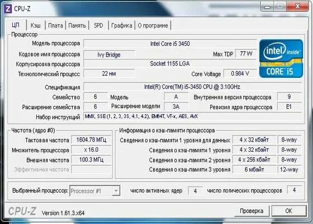Open the Графика tab
This screenshot has height=224, width=313.
pyautogui.click(x=122, y=25)
